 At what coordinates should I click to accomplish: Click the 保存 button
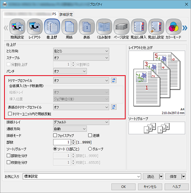[173, 176]
